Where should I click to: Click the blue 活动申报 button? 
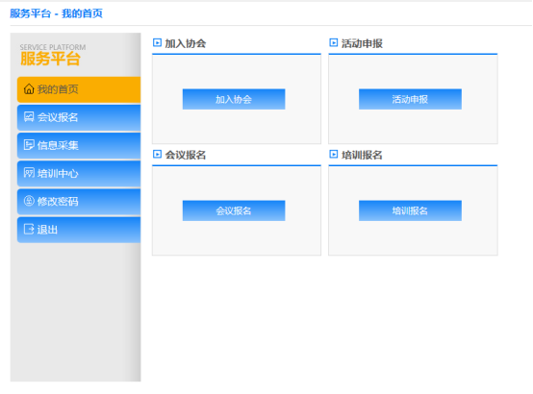tap(410, 99)
